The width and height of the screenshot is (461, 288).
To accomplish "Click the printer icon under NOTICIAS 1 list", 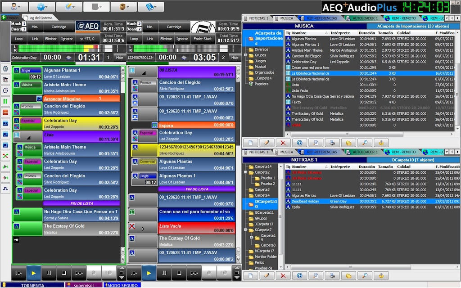I will pos(332,276).
